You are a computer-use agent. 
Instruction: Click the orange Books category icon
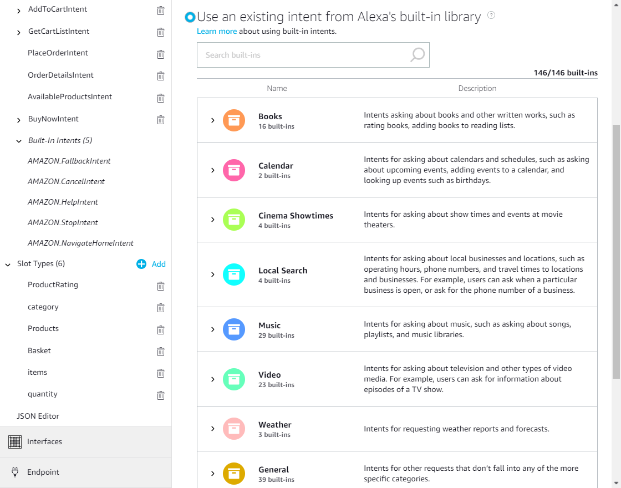point(233,120)
